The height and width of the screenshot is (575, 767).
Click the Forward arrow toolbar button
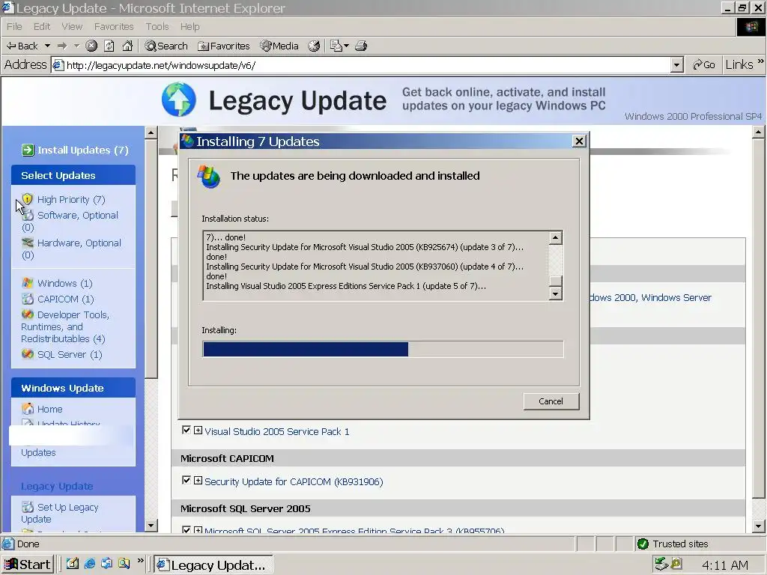click(x=61, y=46)
